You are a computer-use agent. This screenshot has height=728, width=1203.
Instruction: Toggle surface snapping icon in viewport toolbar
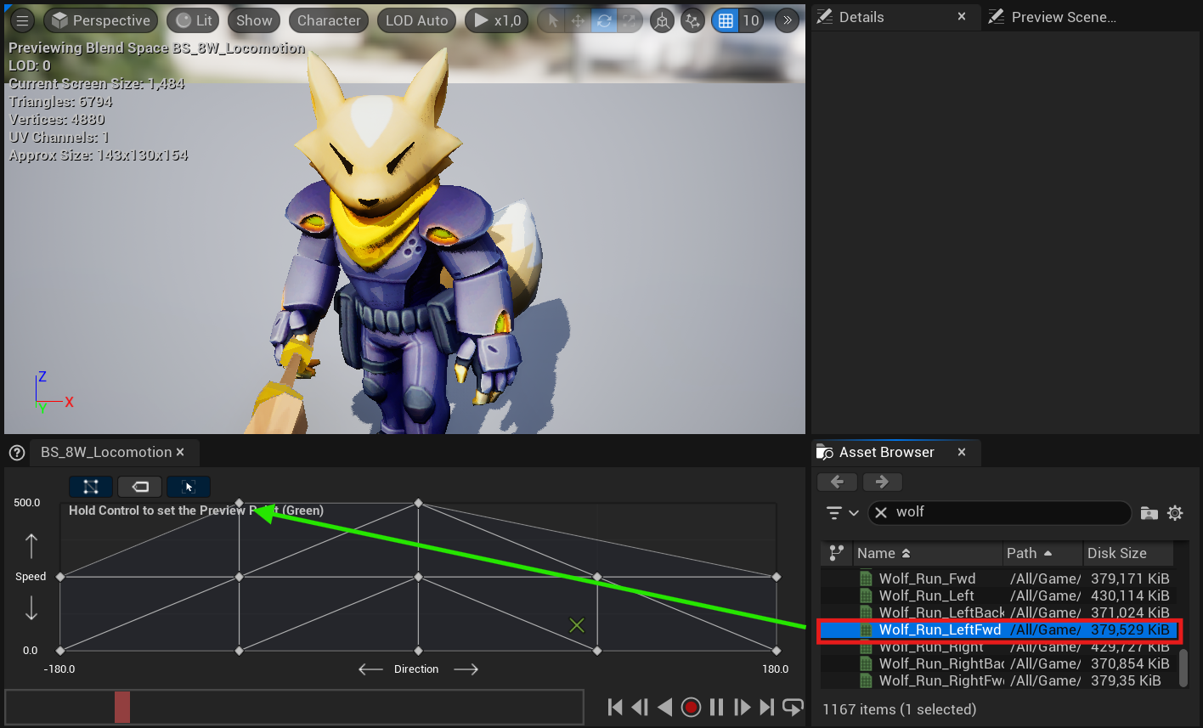click(693, 20)
